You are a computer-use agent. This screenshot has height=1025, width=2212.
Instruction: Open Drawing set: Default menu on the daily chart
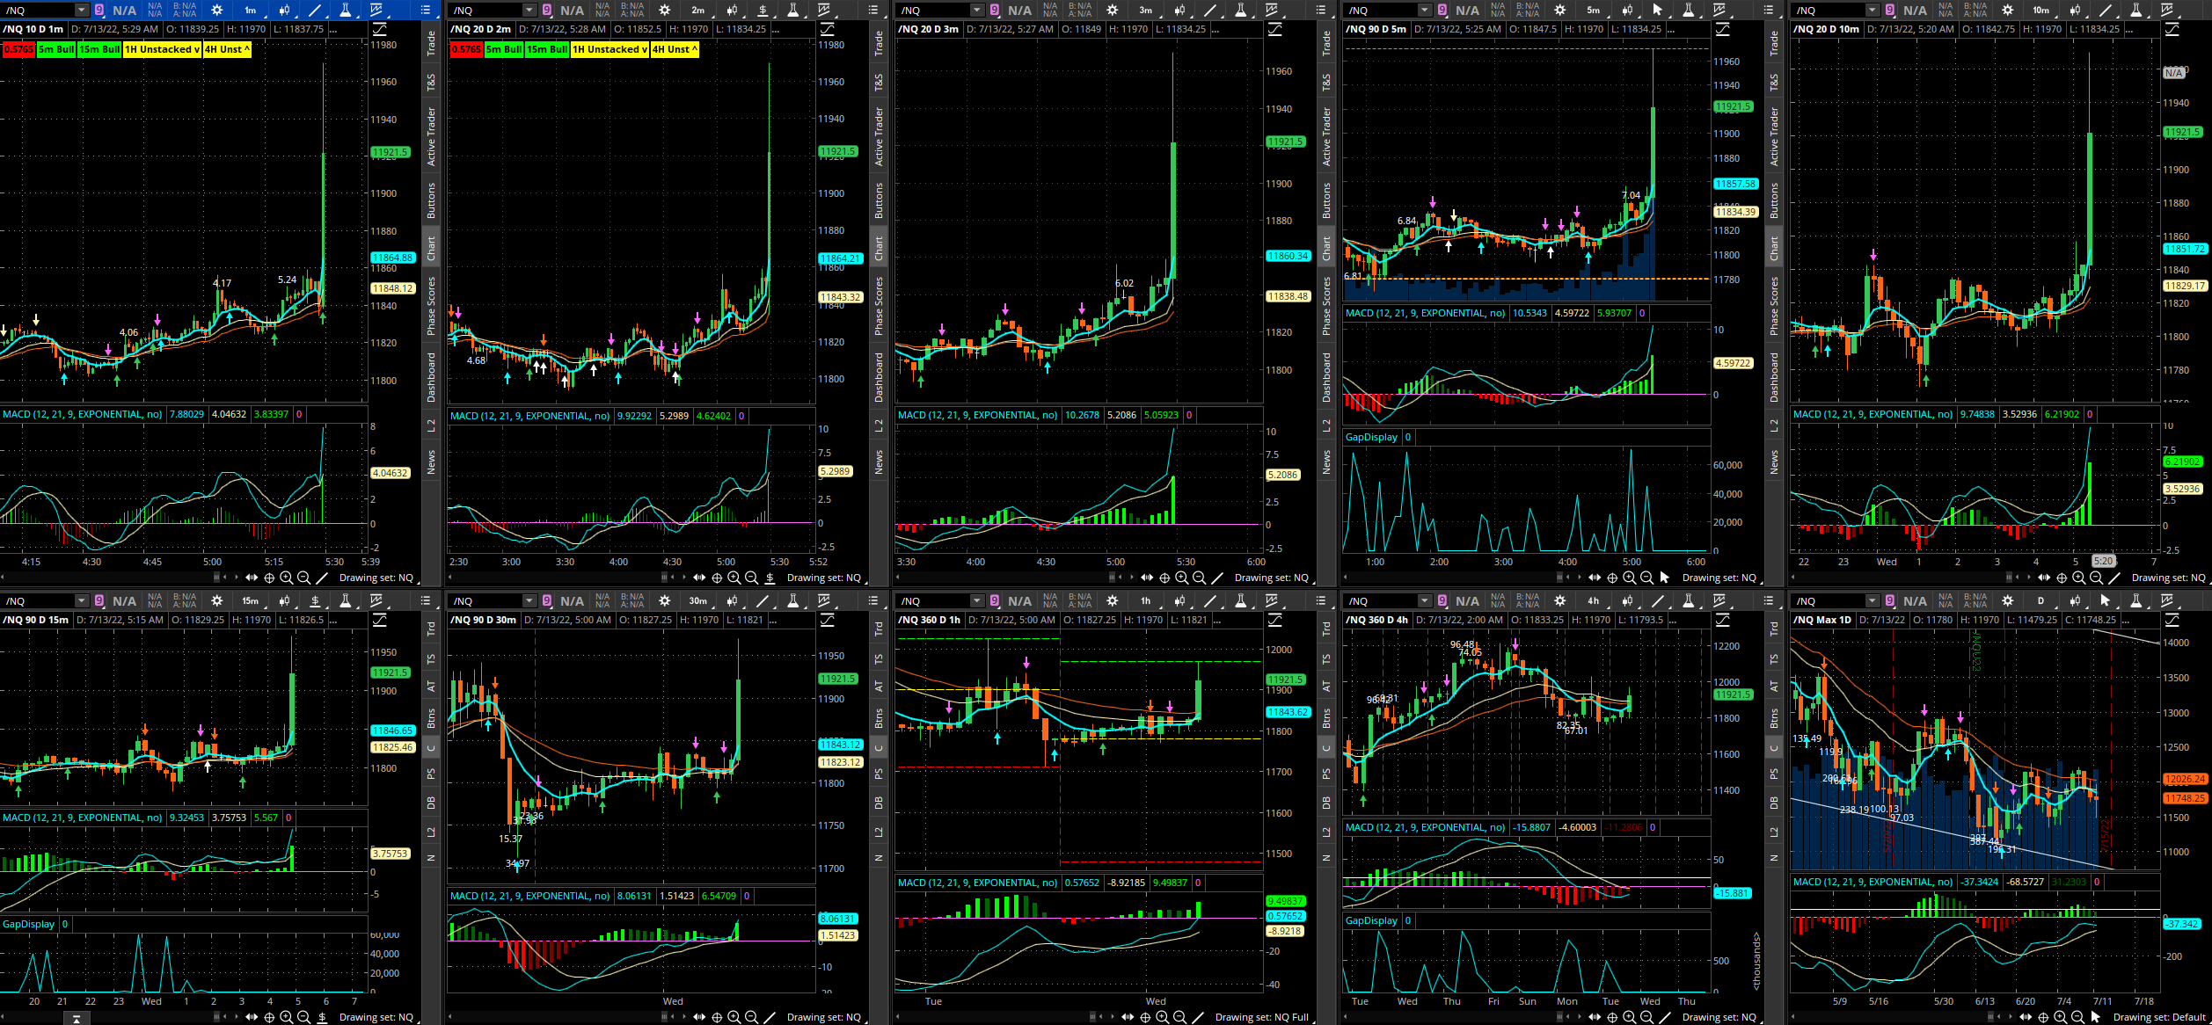tap(2159, 1017)
